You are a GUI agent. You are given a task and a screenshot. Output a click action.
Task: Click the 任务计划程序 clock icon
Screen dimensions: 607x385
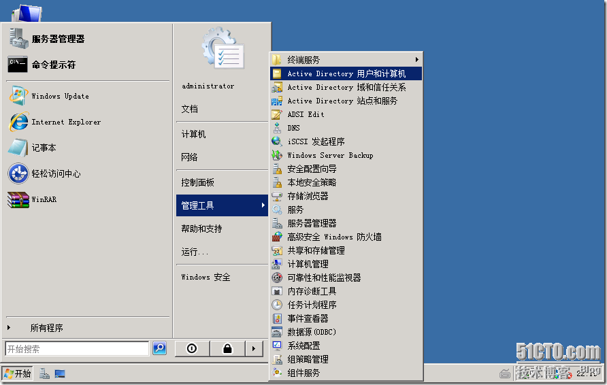coord(277,305)
